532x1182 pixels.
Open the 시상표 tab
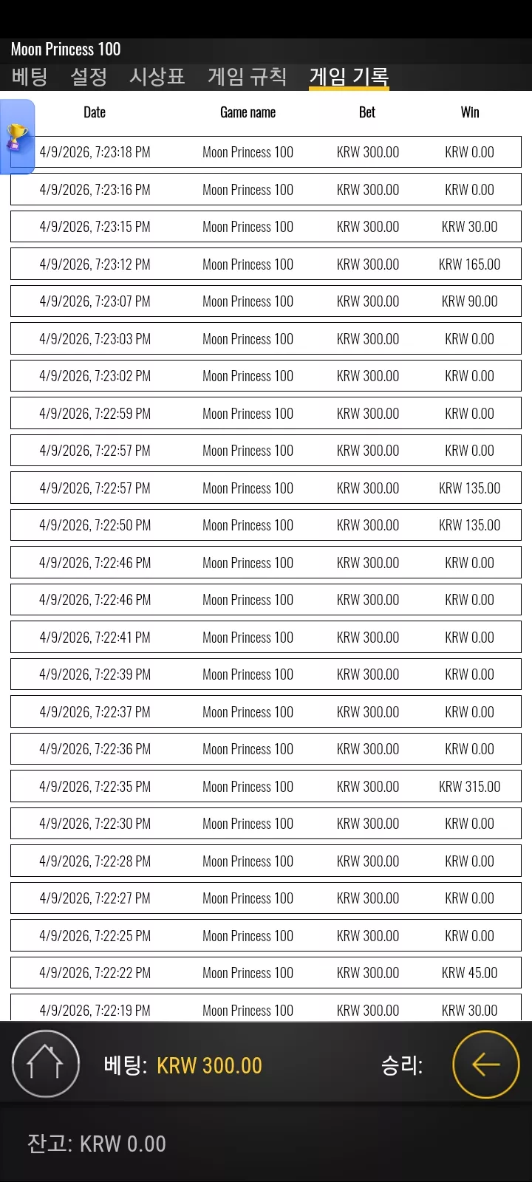[157, 76]
